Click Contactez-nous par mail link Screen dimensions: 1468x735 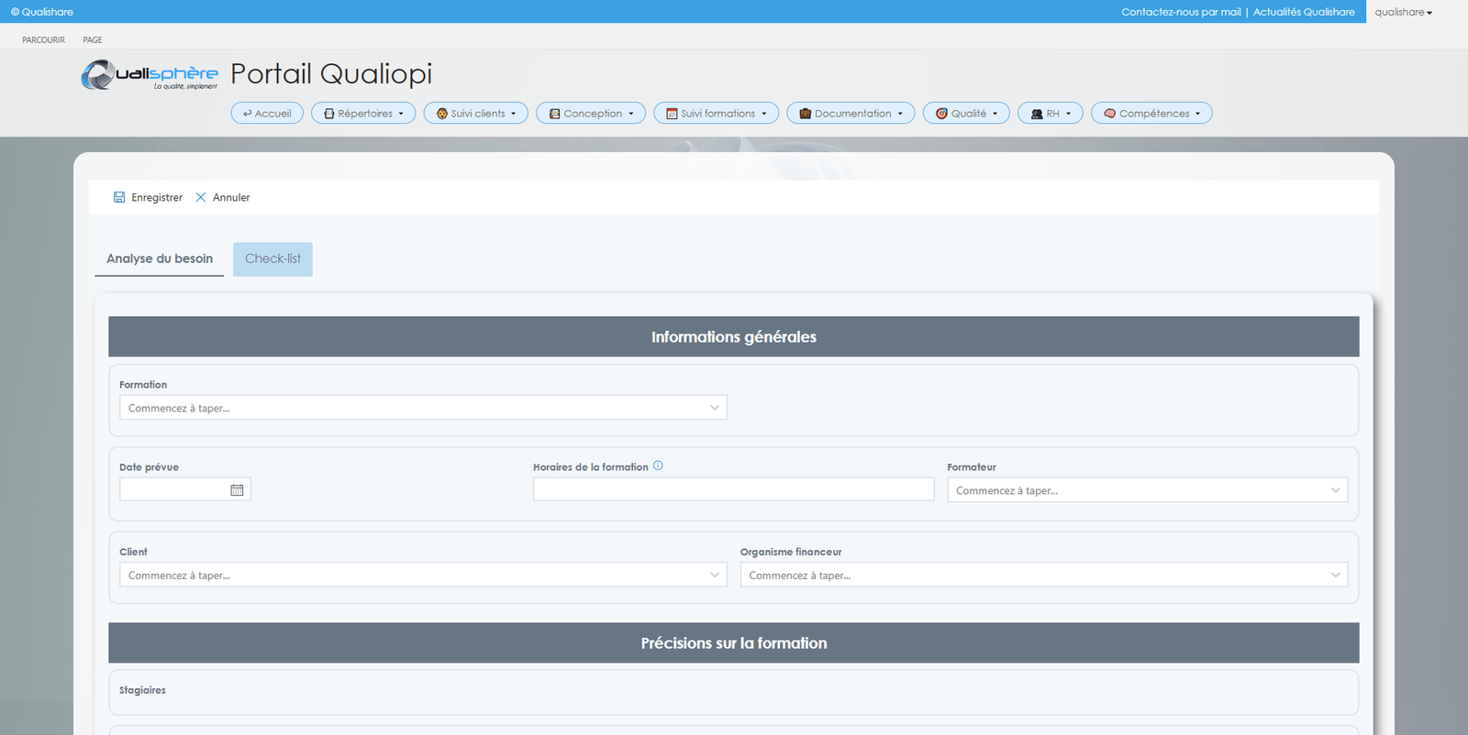(1181, 12)
